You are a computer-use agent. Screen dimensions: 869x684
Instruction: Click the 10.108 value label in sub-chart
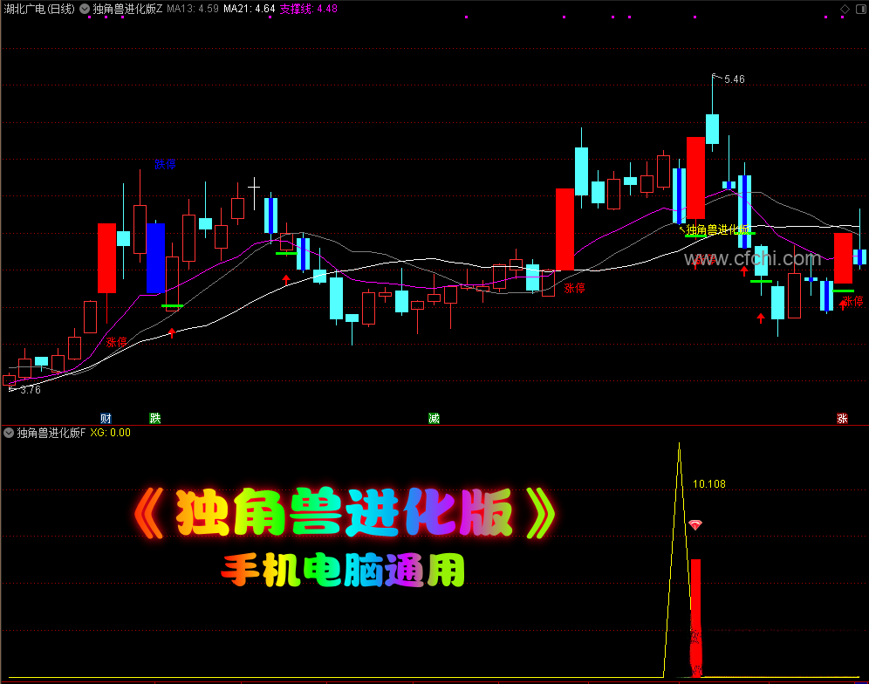[708, 484]
